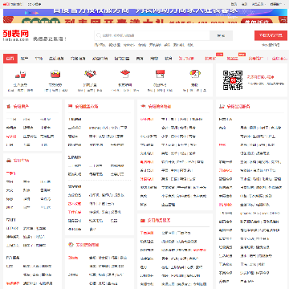Click the small house icon section header
This screenshot has width=289, height=289.
tap(8, 106)
